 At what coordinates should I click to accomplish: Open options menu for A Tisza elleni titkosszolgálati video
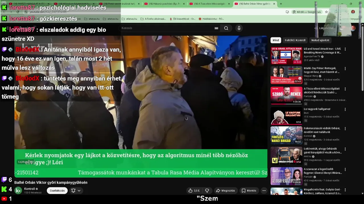coord(345,89)
